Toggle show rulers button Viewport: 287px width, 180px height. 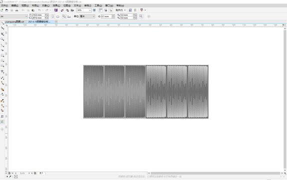click(x=101, y=10)
